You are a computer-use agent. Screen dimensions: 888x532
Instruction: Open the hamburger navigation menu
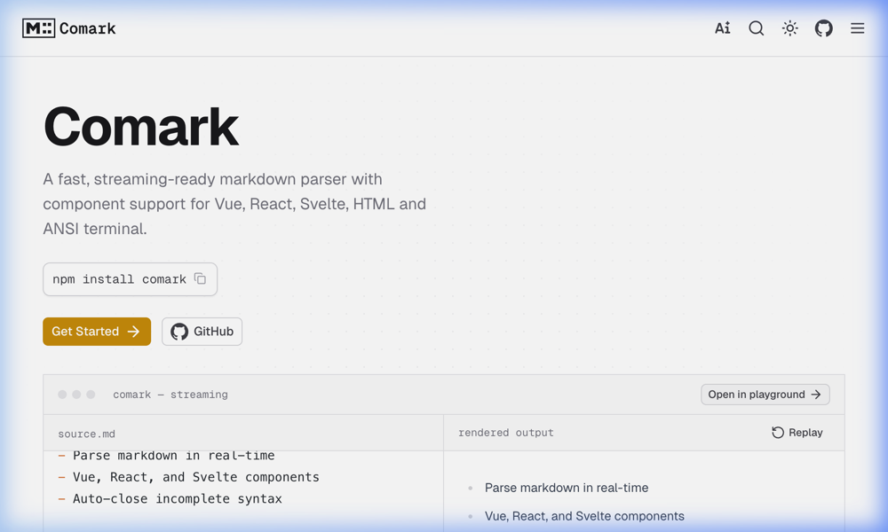857,27
